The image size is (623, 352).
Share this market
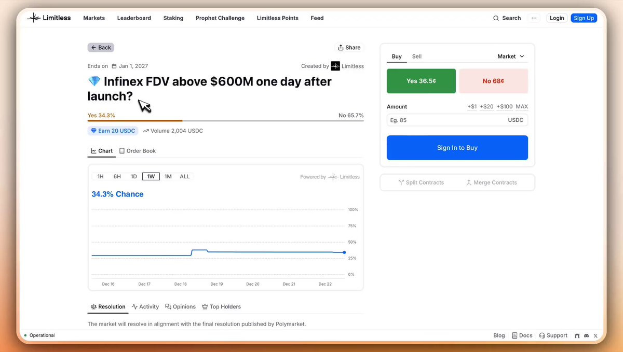click(349, 47)
